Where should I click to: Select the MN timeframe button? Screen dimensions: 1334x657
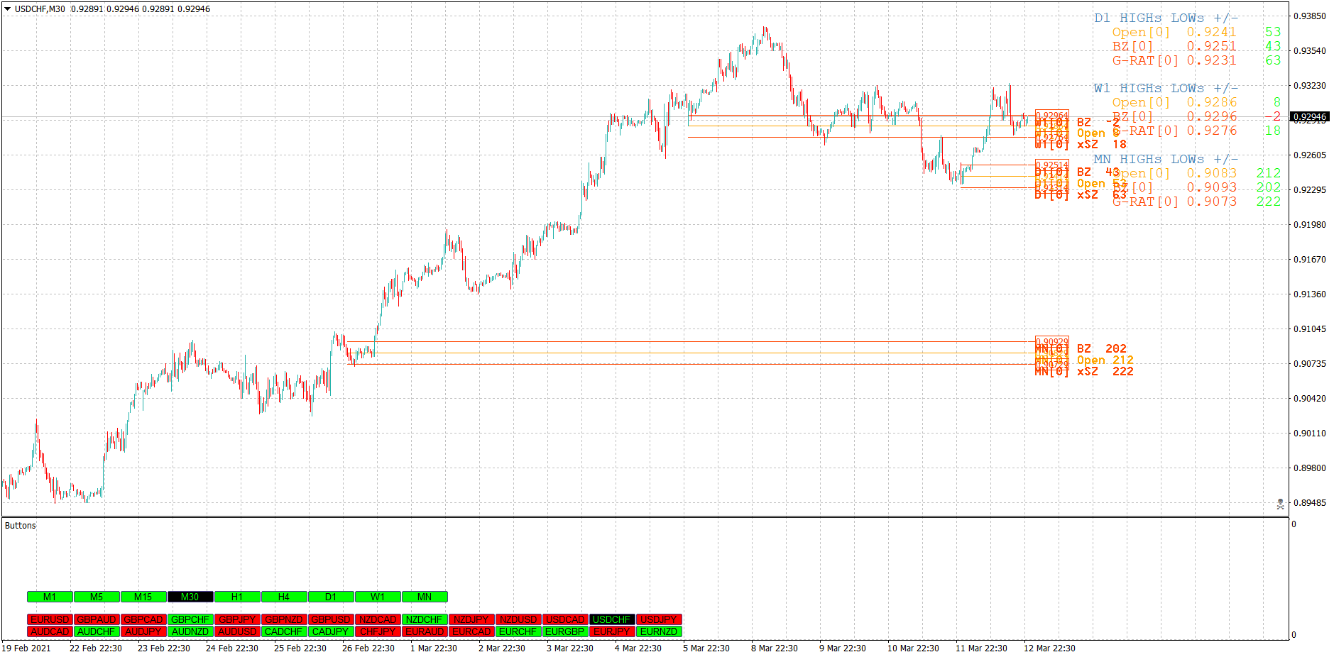tap(425, 596)
